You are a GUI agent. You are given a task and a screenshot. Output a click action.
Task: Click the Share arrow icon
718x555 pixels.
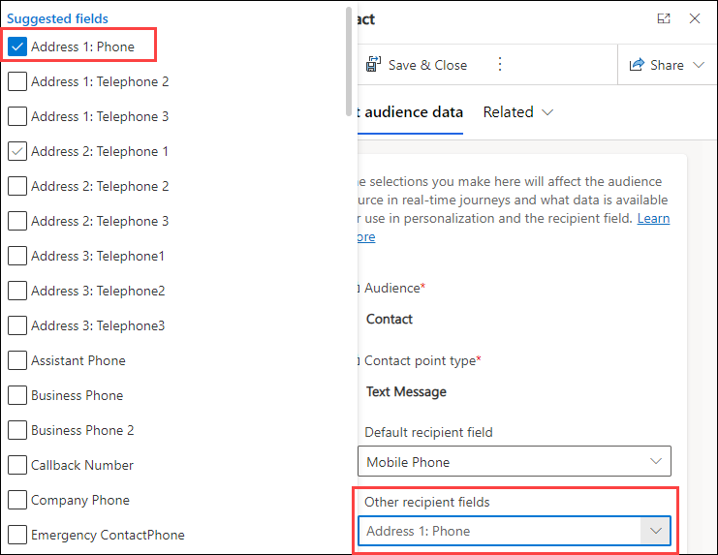click(x=638, y=65)
